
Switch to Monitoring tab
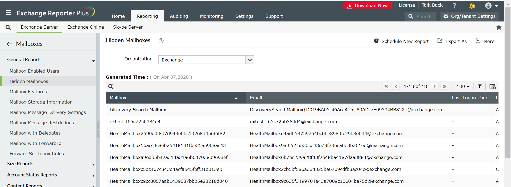(212, 16)
